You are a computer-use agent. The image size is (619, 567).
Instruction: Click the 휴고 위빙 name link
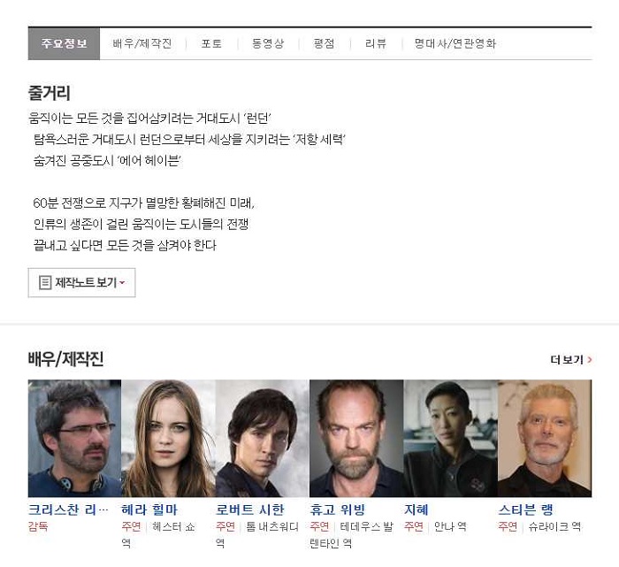pyautogui.click(x=338, y=510)
